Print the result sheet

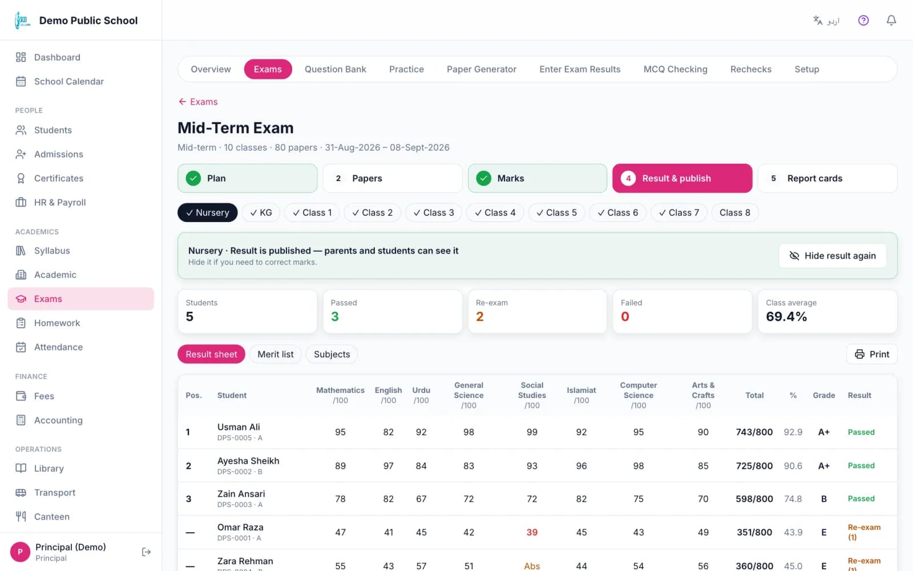[872, 354]
